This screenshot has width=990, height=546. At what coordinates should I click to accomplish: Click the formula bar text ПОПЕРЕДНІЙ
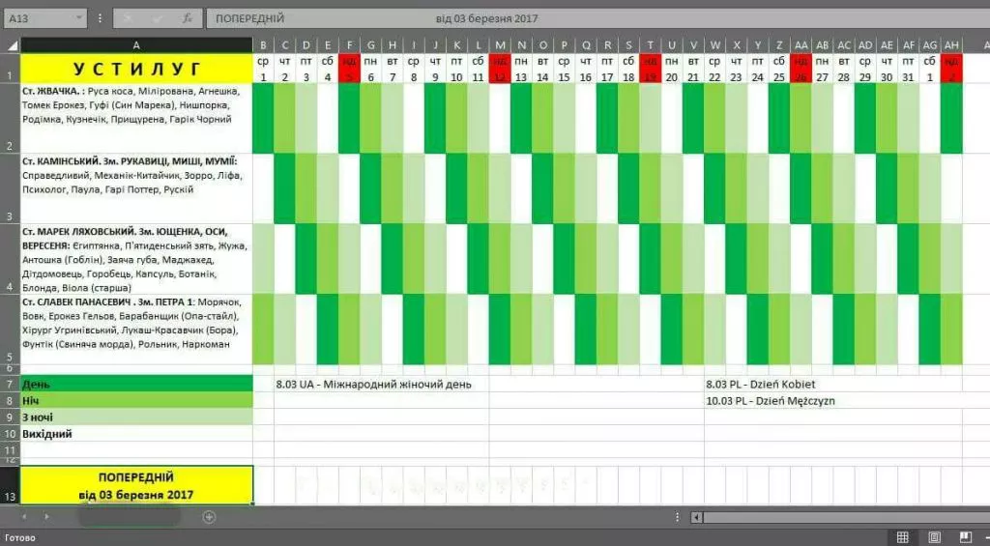click(x=249, y=18)
